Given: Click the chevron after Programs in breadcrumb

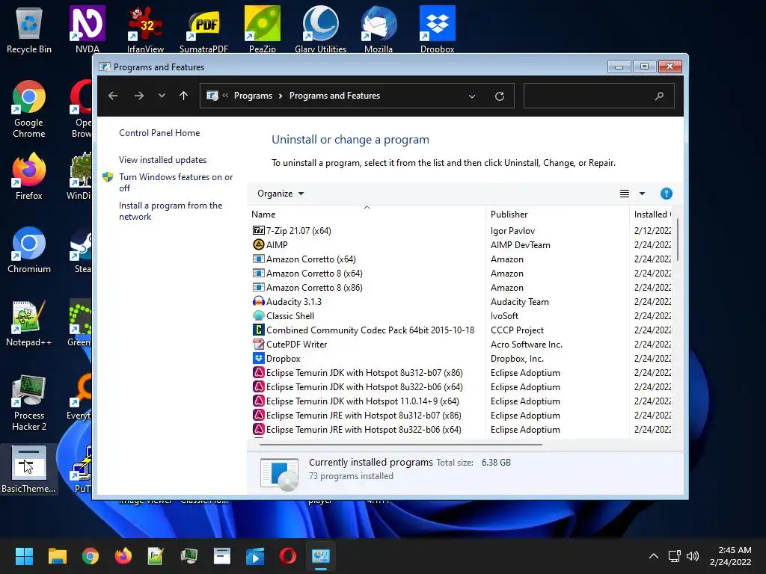Looking at the screenshot, I should click(281, 96).
